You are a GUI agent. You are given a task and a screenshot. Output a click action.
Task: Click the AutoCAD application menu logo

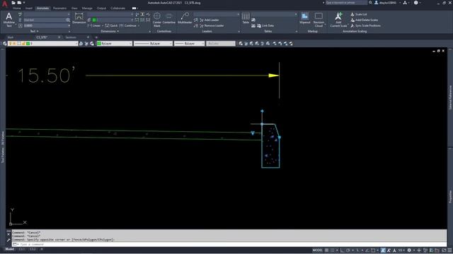point(5,3)
